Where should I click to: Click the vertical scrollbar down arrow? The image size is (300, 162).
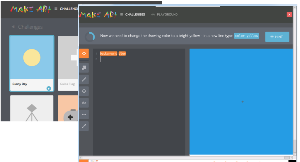(x=295, y=154)
